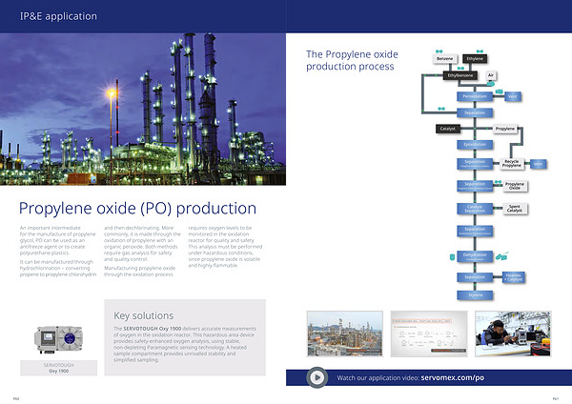Click the Peroxidation process step
572x404 pixels.
tap(475, 96)
